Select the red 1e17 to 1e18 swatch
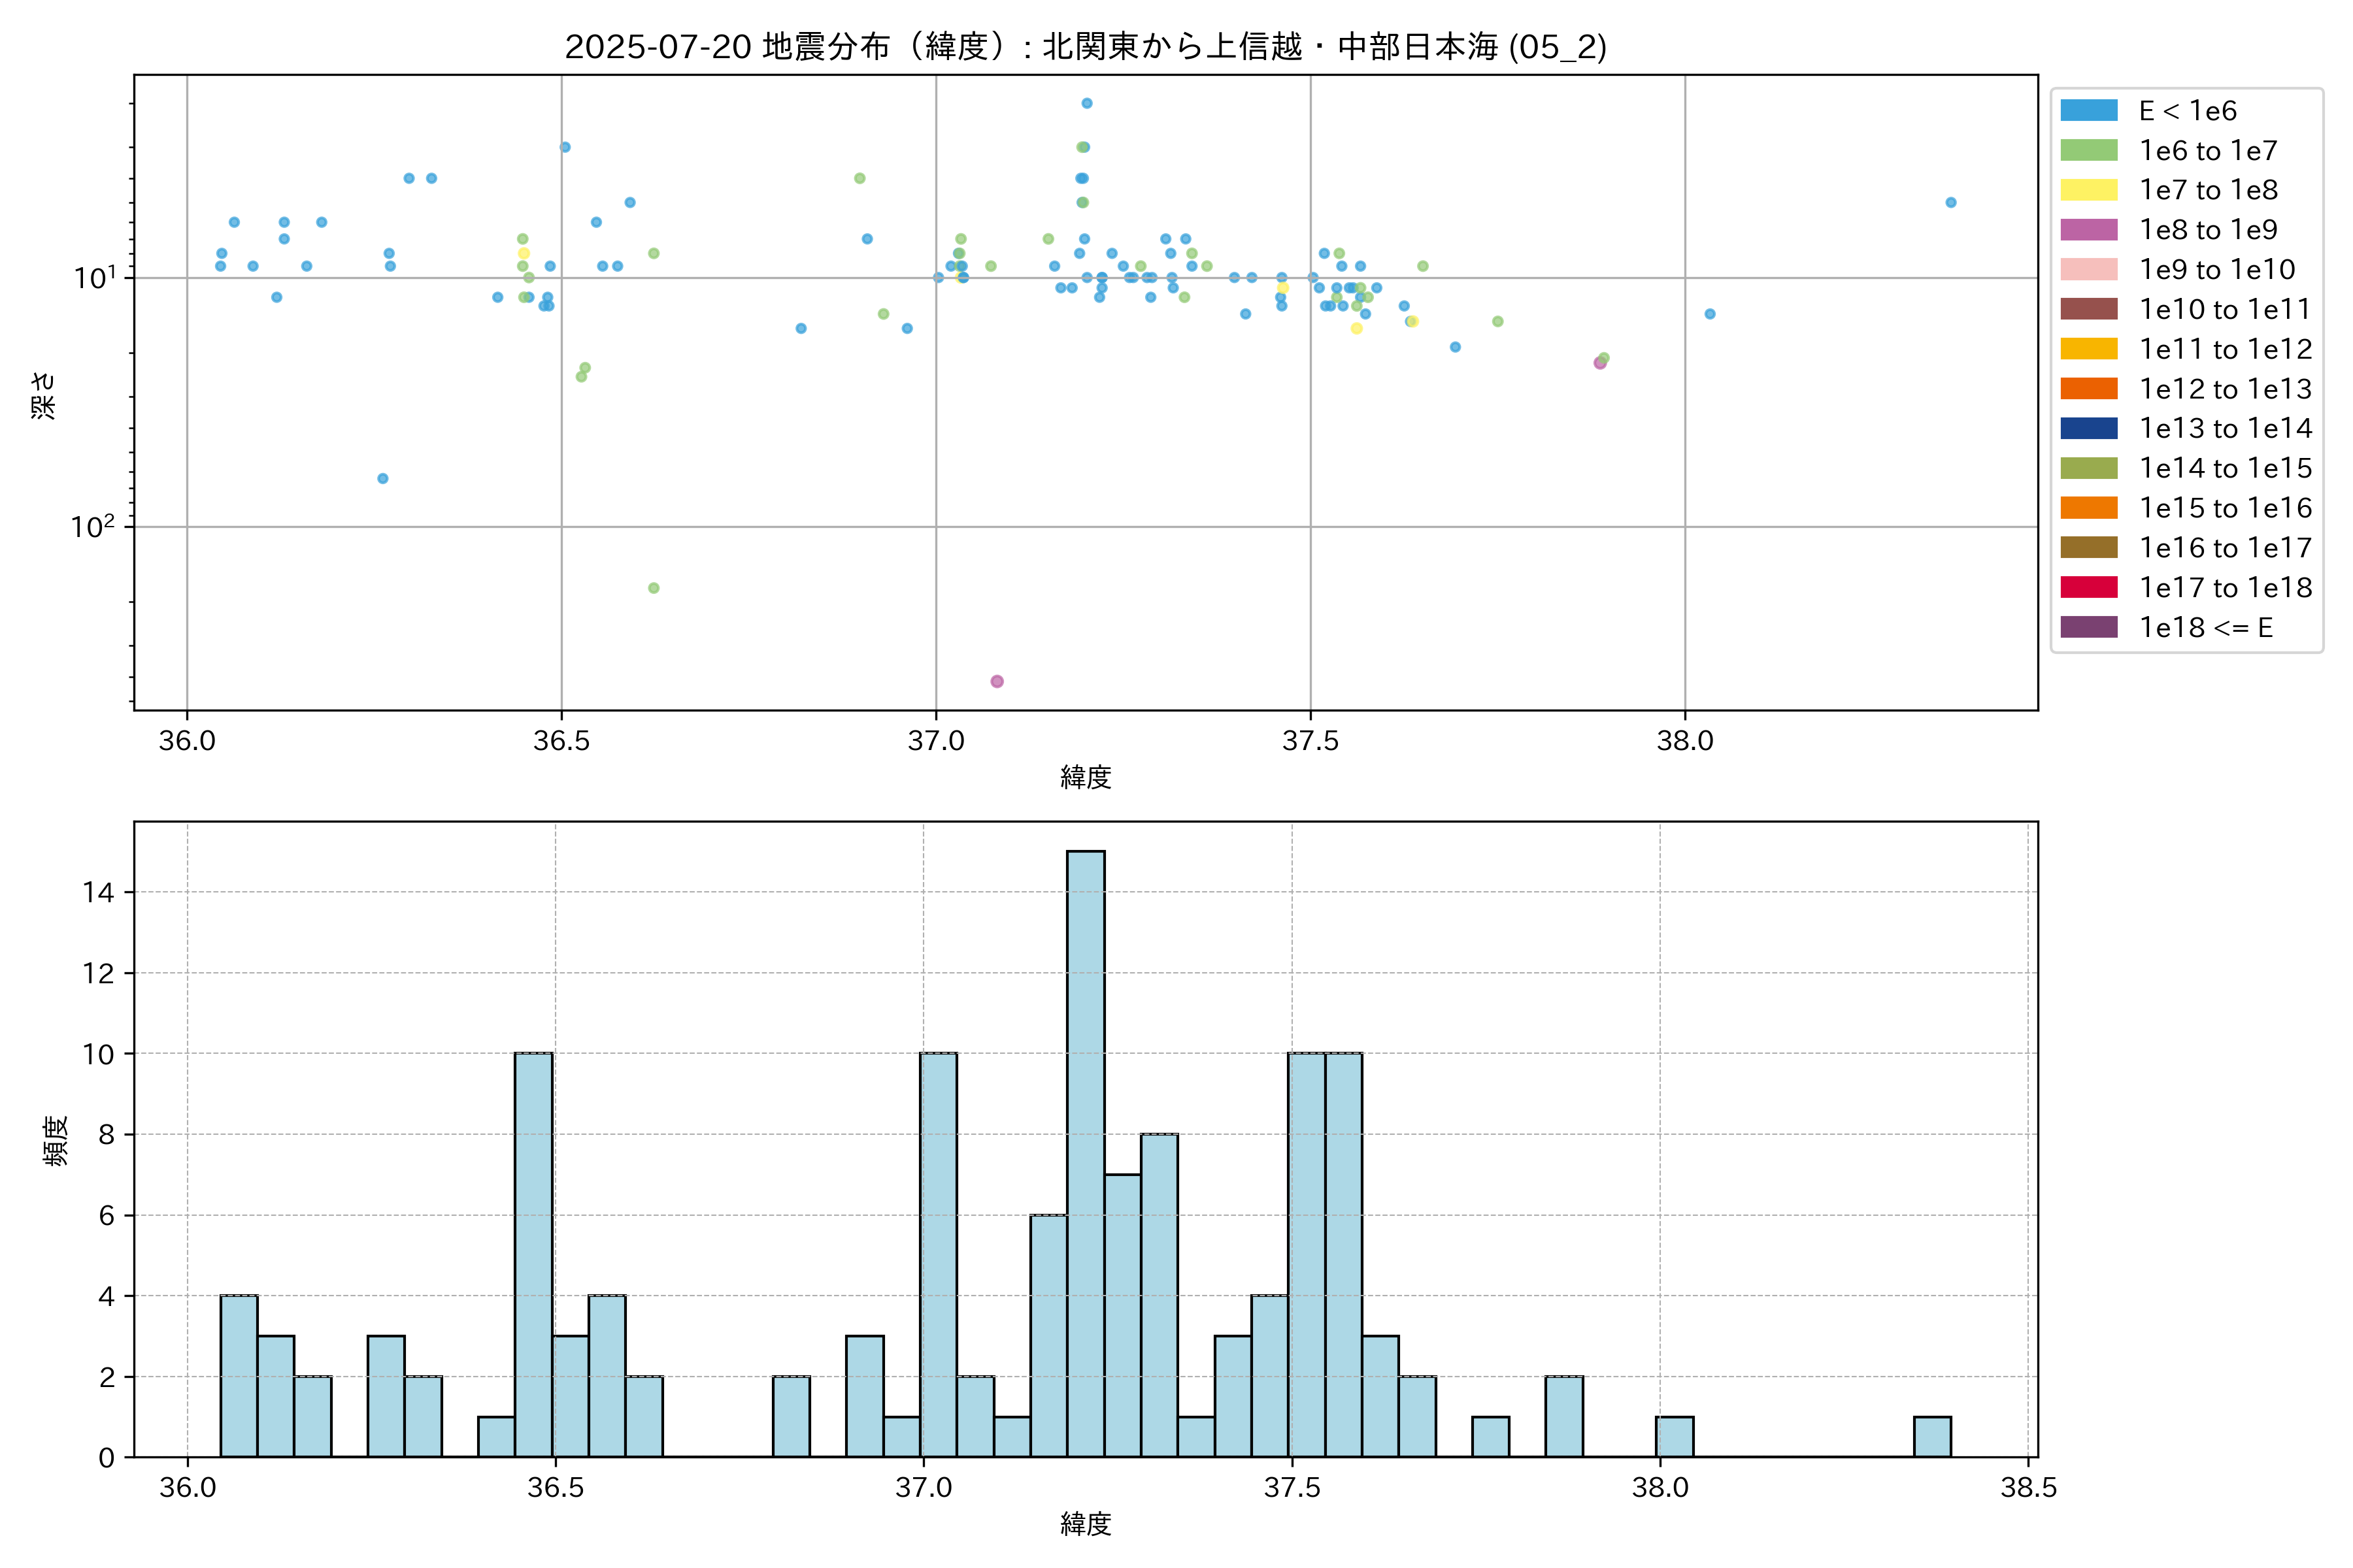Image resolution: width=2353 pixels, height=1568 pixels. pos(2089,588)
